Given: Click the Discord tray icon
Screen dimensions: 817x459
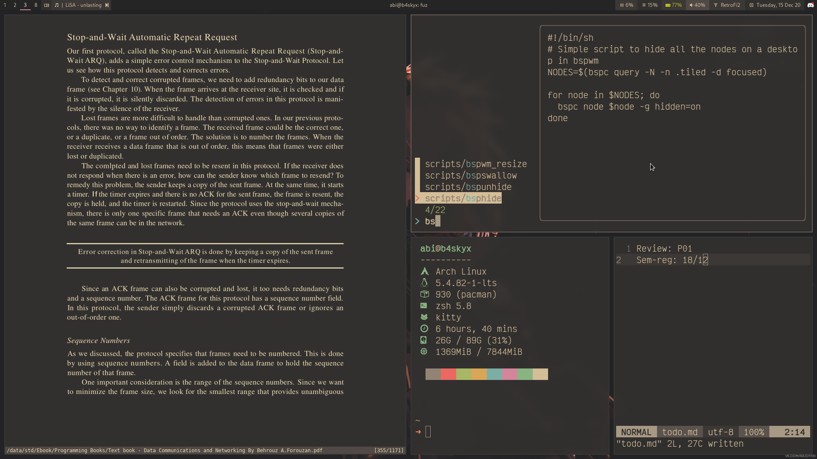Looking at the screenshot, I should tap(810, 5).
